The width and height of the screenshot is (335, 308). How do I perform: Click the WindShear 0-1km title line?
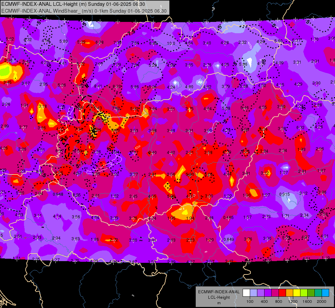(84, 11)
